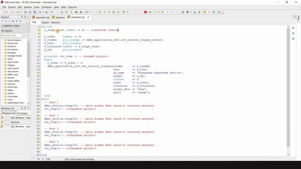
Task: Click the Indexes folder
Action: 11,93
